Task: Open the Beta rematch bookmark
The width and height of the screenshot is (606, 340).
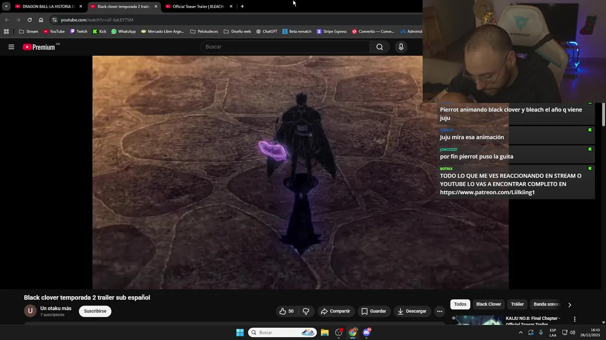Action: (297, 32)
